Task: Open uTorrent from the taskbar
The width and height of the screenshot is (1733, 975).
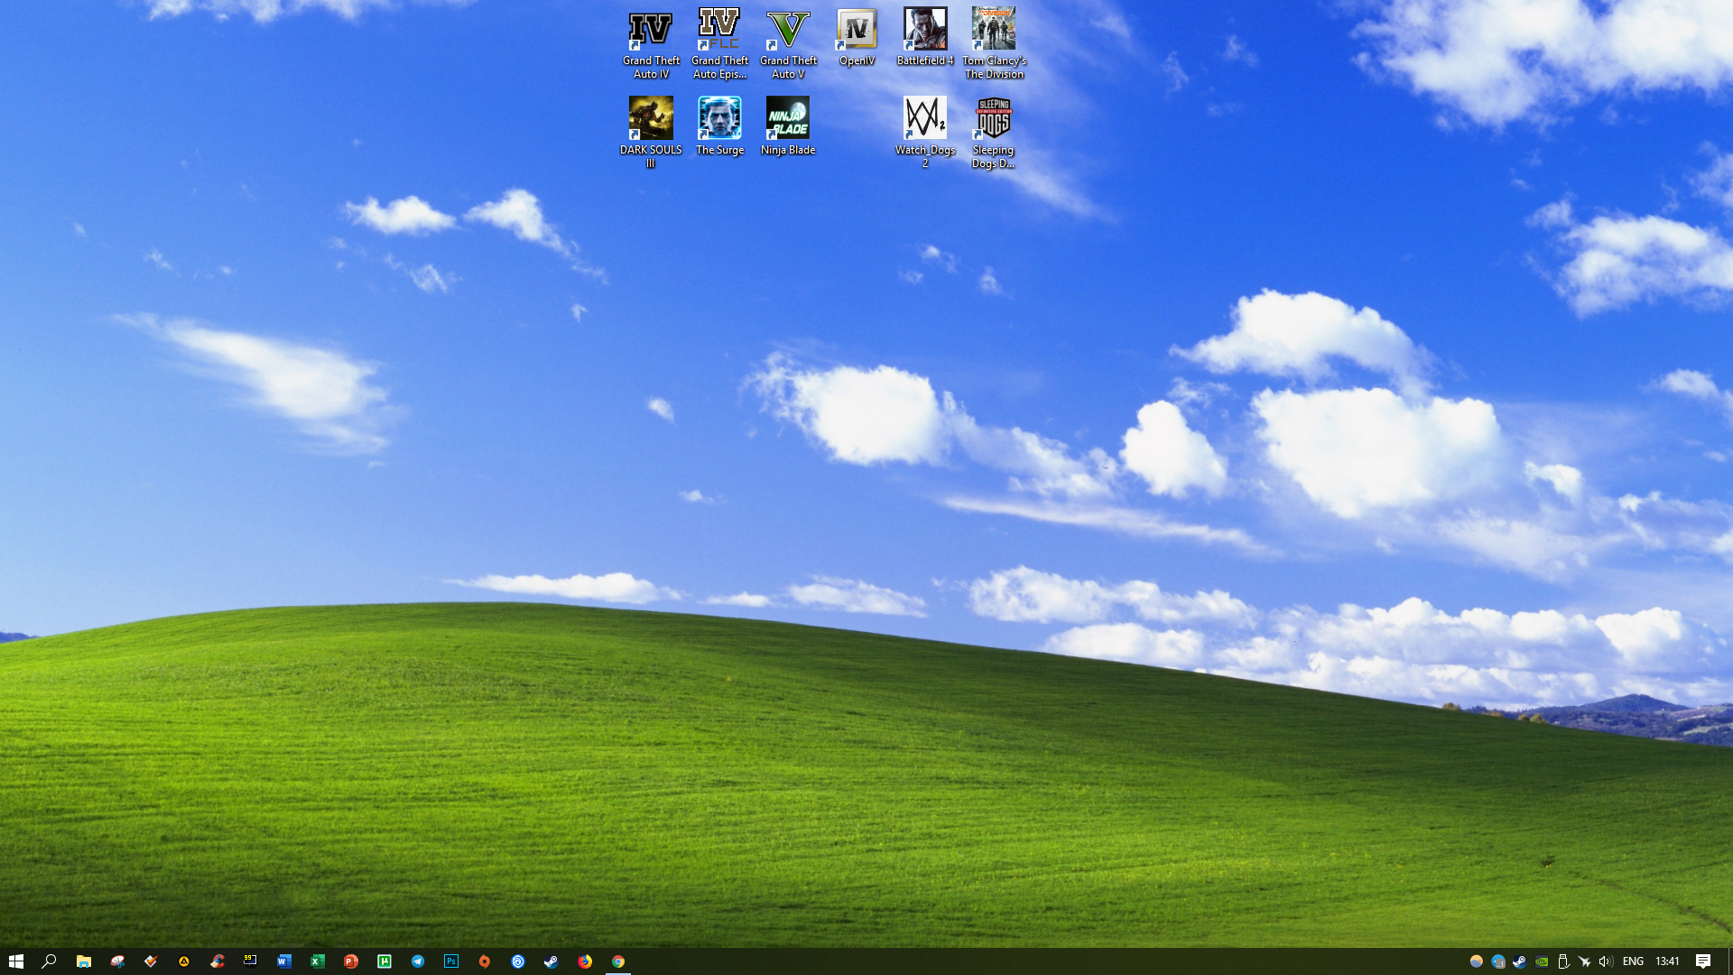Action: [385, 961]
